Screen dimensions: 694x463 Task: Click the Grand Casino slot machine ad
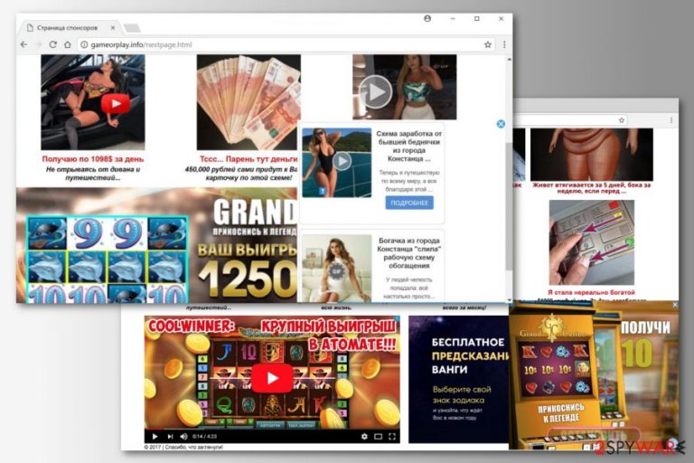[594, 376]
